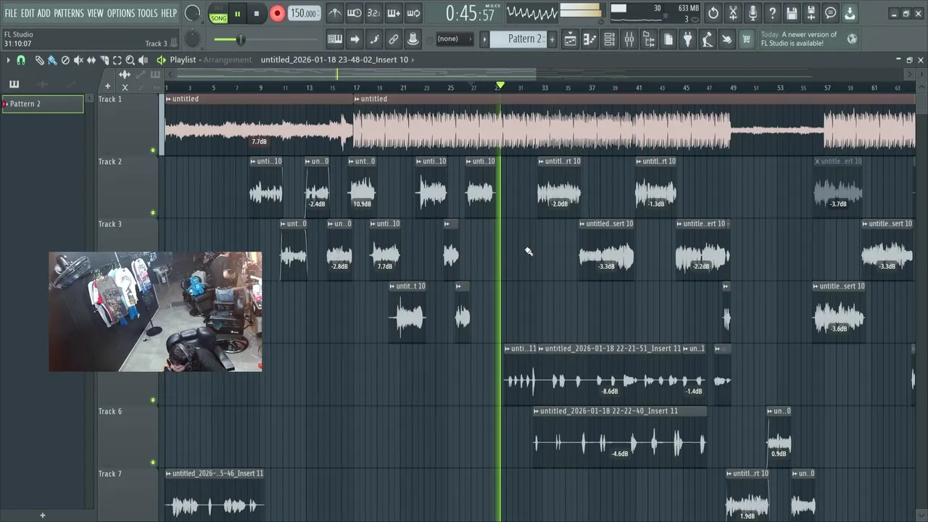
Task: Open the Track 2 first clip menu
Action: pyautogui.click(x=253, y=161)
